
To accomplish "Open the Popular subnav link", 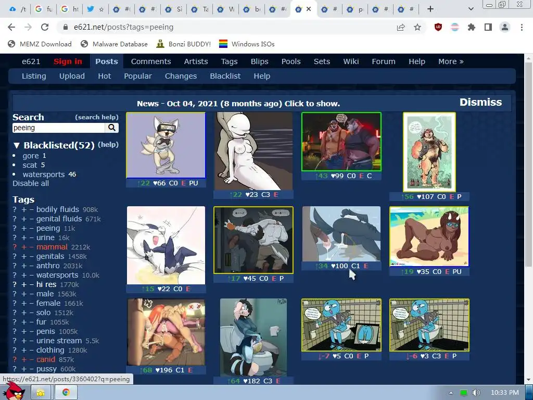I will [137, 76].
